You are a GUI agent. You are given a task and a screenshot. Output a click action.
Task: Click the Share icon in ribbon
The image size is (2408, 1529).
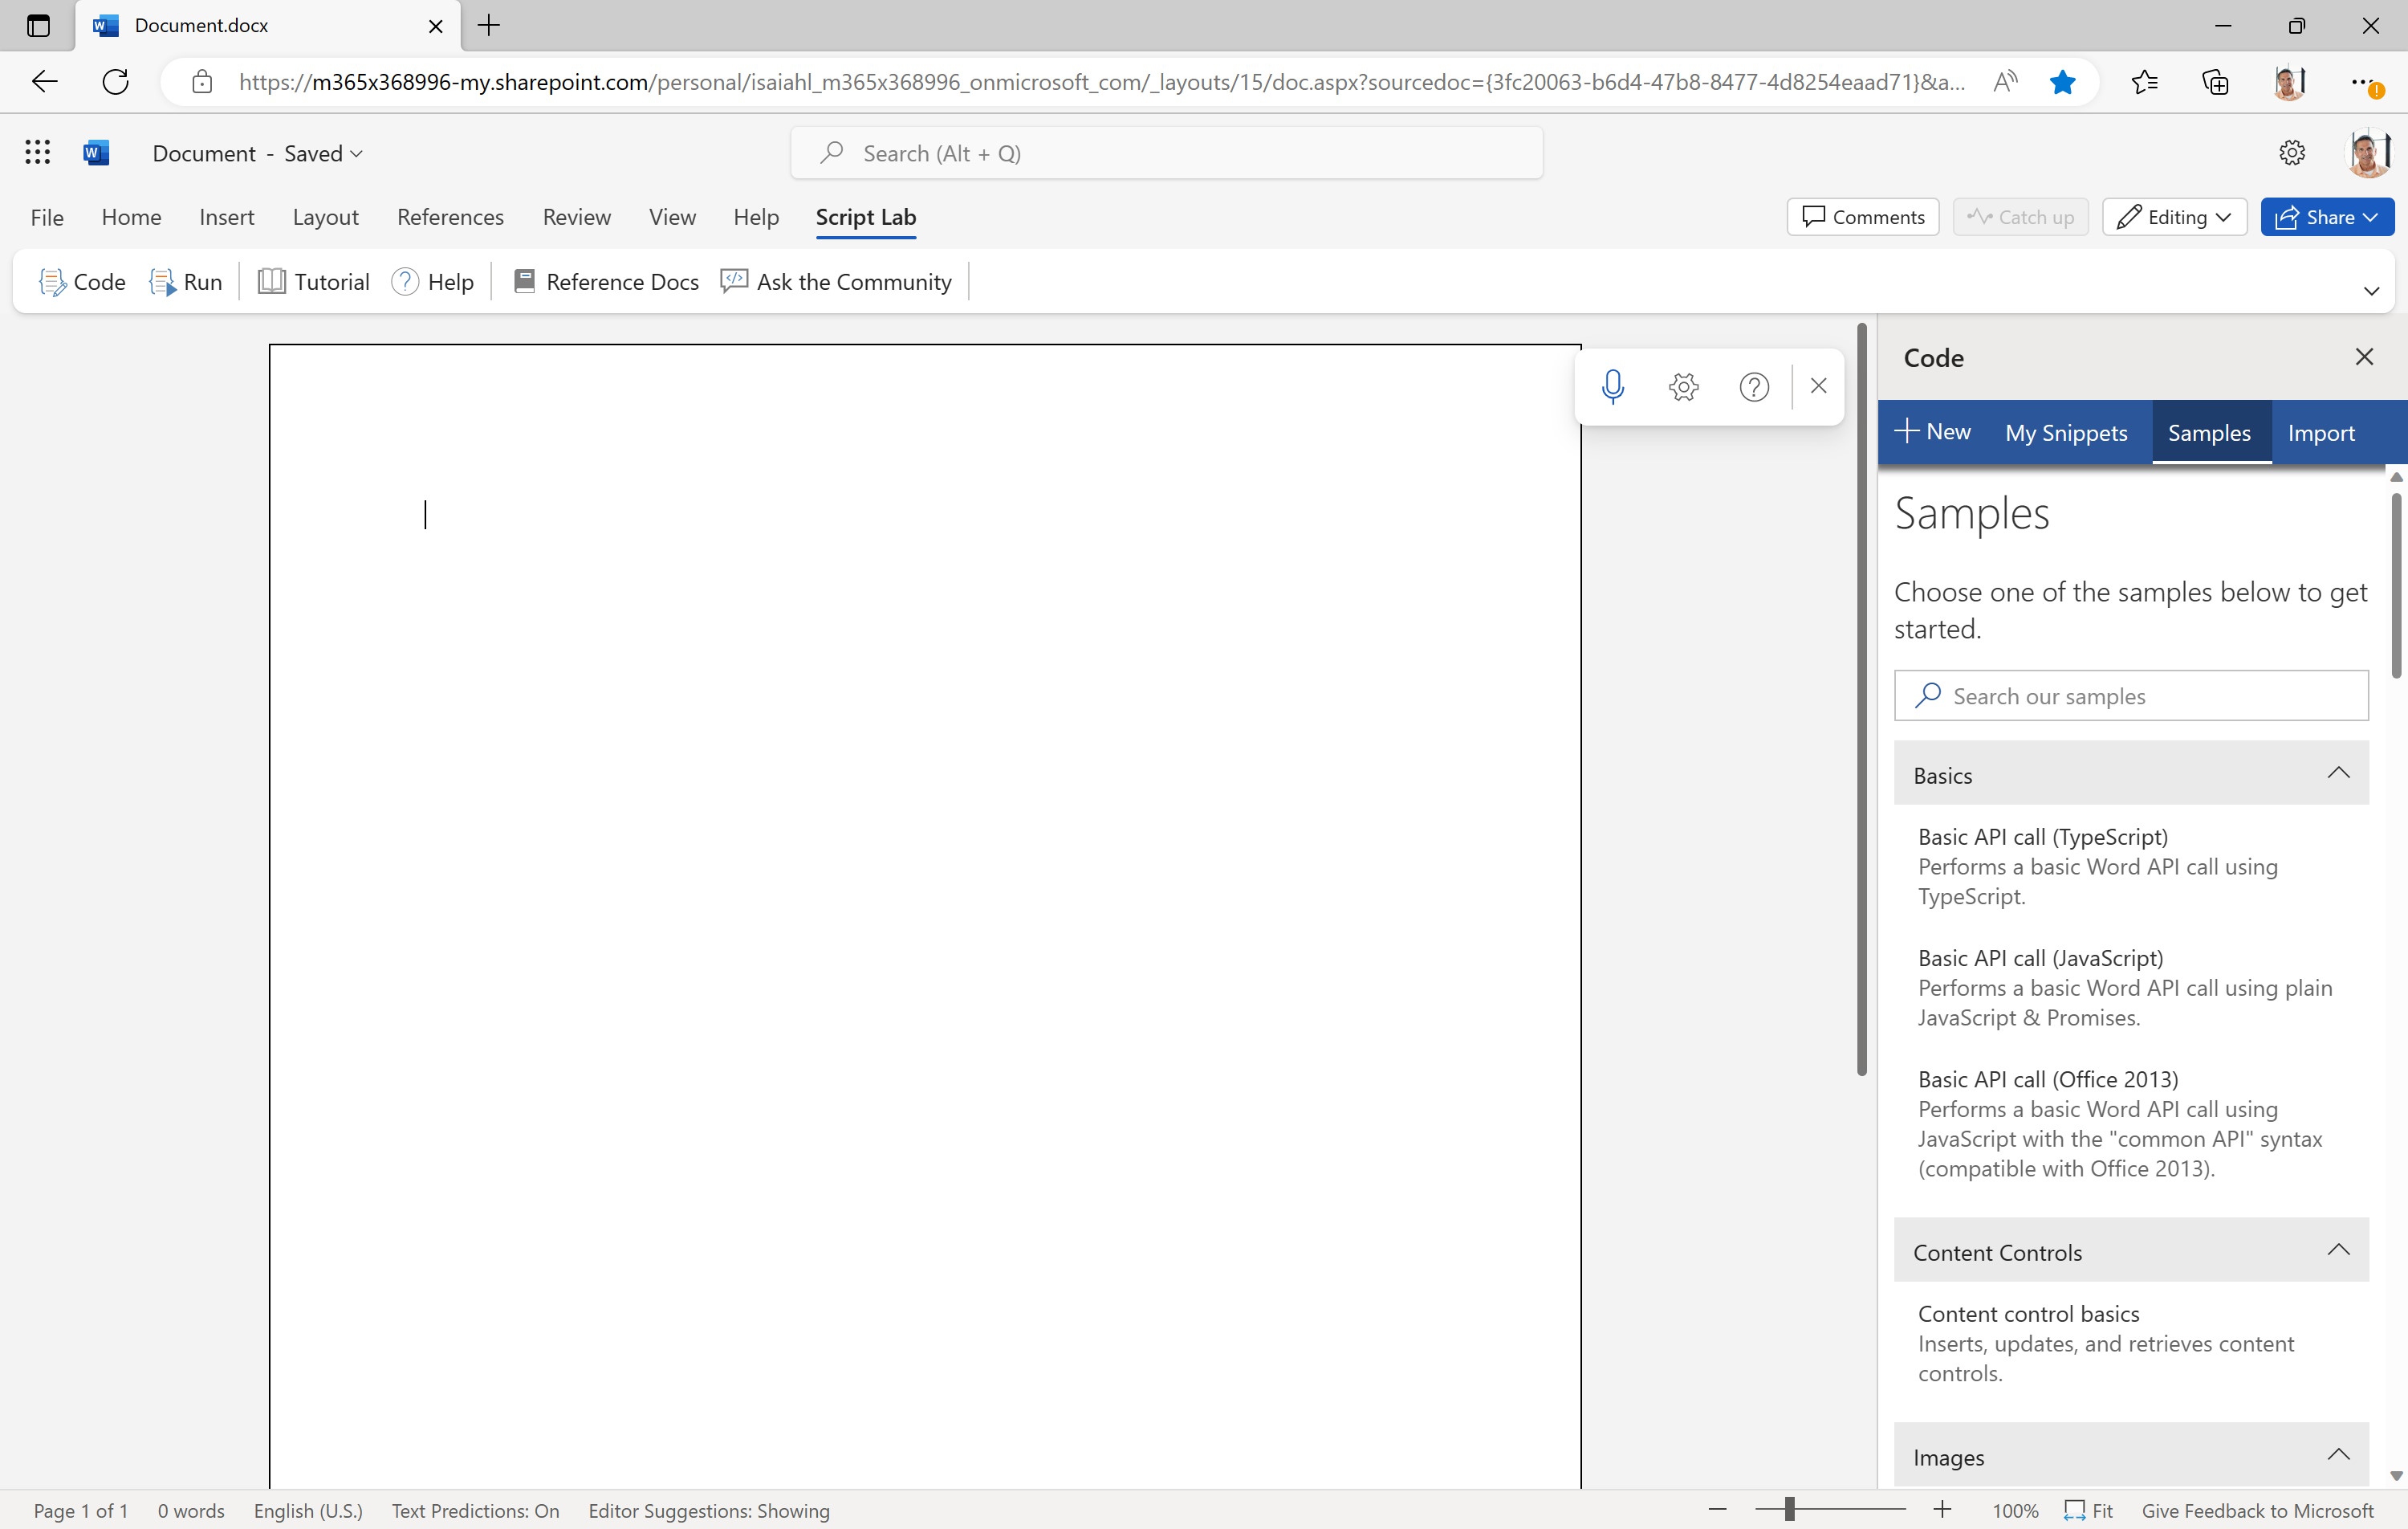click(x=2324, y=216)
